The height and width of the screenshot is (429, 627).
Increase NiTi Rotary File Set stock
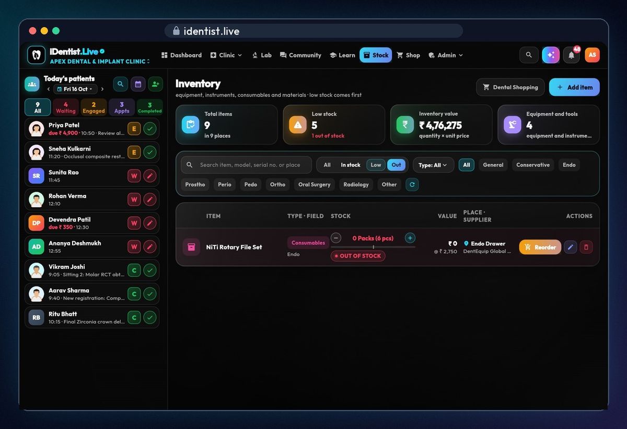pos(410,238)
